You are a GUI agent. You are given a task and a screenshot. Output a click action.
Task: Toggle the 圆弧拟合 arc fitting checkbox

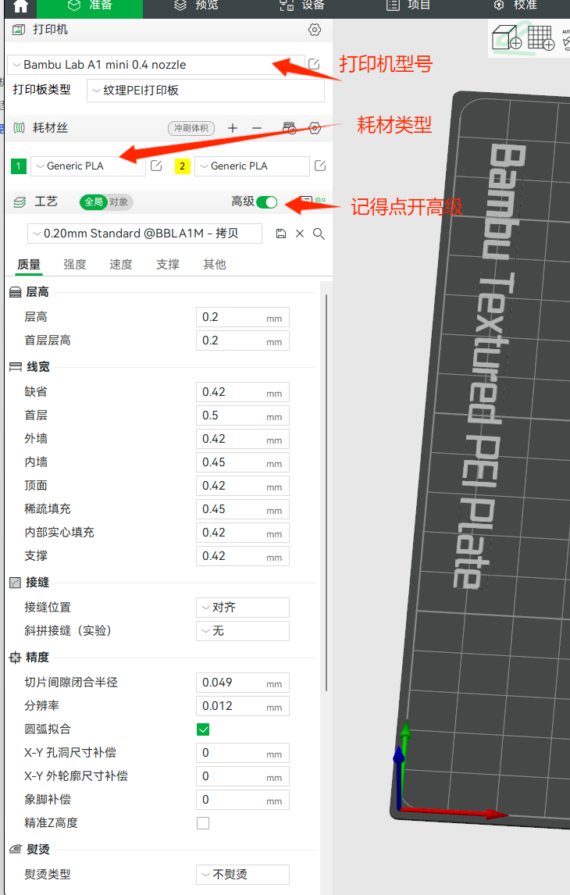click(203, 729)
